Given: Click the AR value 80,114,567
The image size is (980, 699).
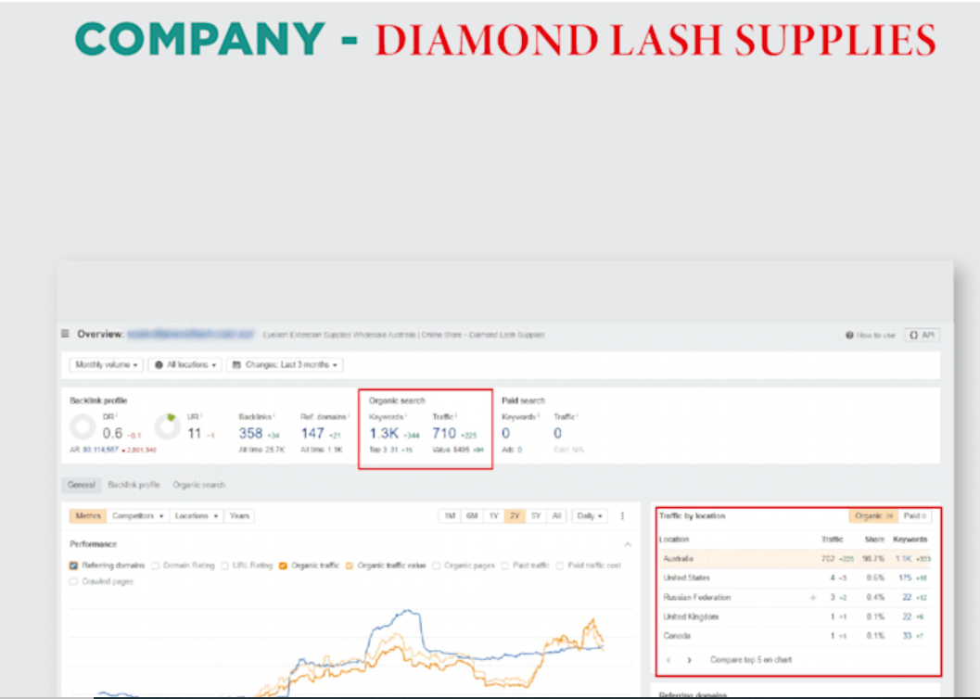Looking at the screenshot, I should click(101, 450).
